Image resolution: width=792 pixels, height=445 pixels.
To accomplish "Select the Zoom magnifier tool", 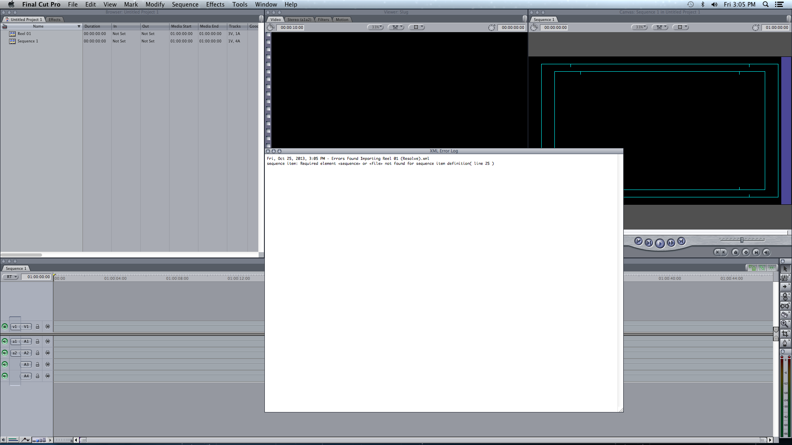I will pyautogui.click(x=785, y=324).
